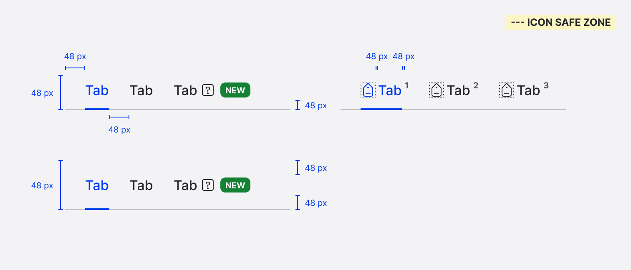Click the green NEW badge in upper row
Image resolution: width=631 pixels, height=270 pixels.
tap(235, 90)
